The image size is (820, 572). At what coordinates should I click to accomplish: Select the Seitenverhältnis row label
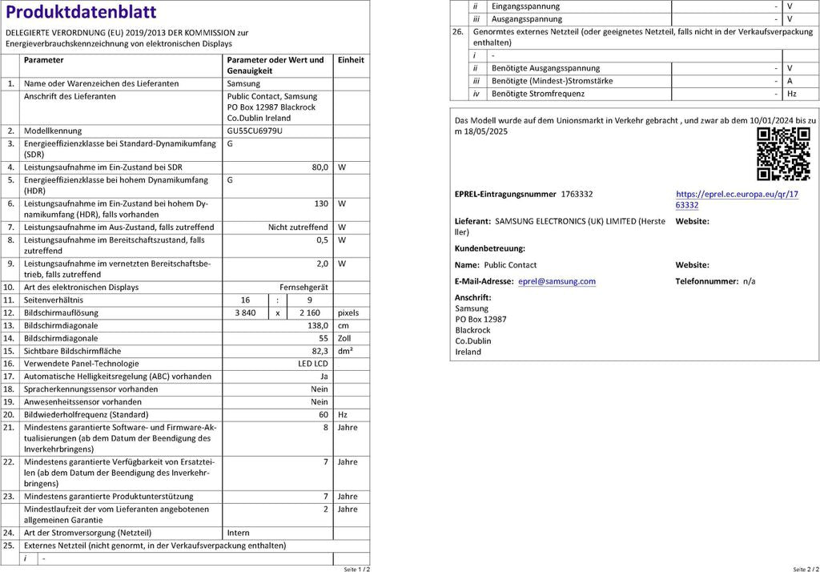point(54,300)
